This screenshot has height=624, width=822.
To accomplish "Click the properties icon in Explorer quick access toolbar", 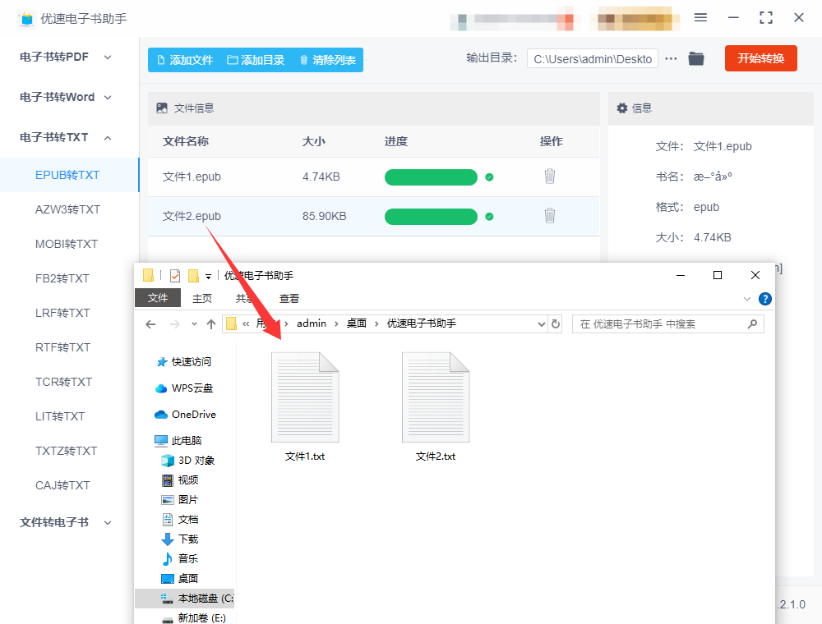I will tap(175, 275).
